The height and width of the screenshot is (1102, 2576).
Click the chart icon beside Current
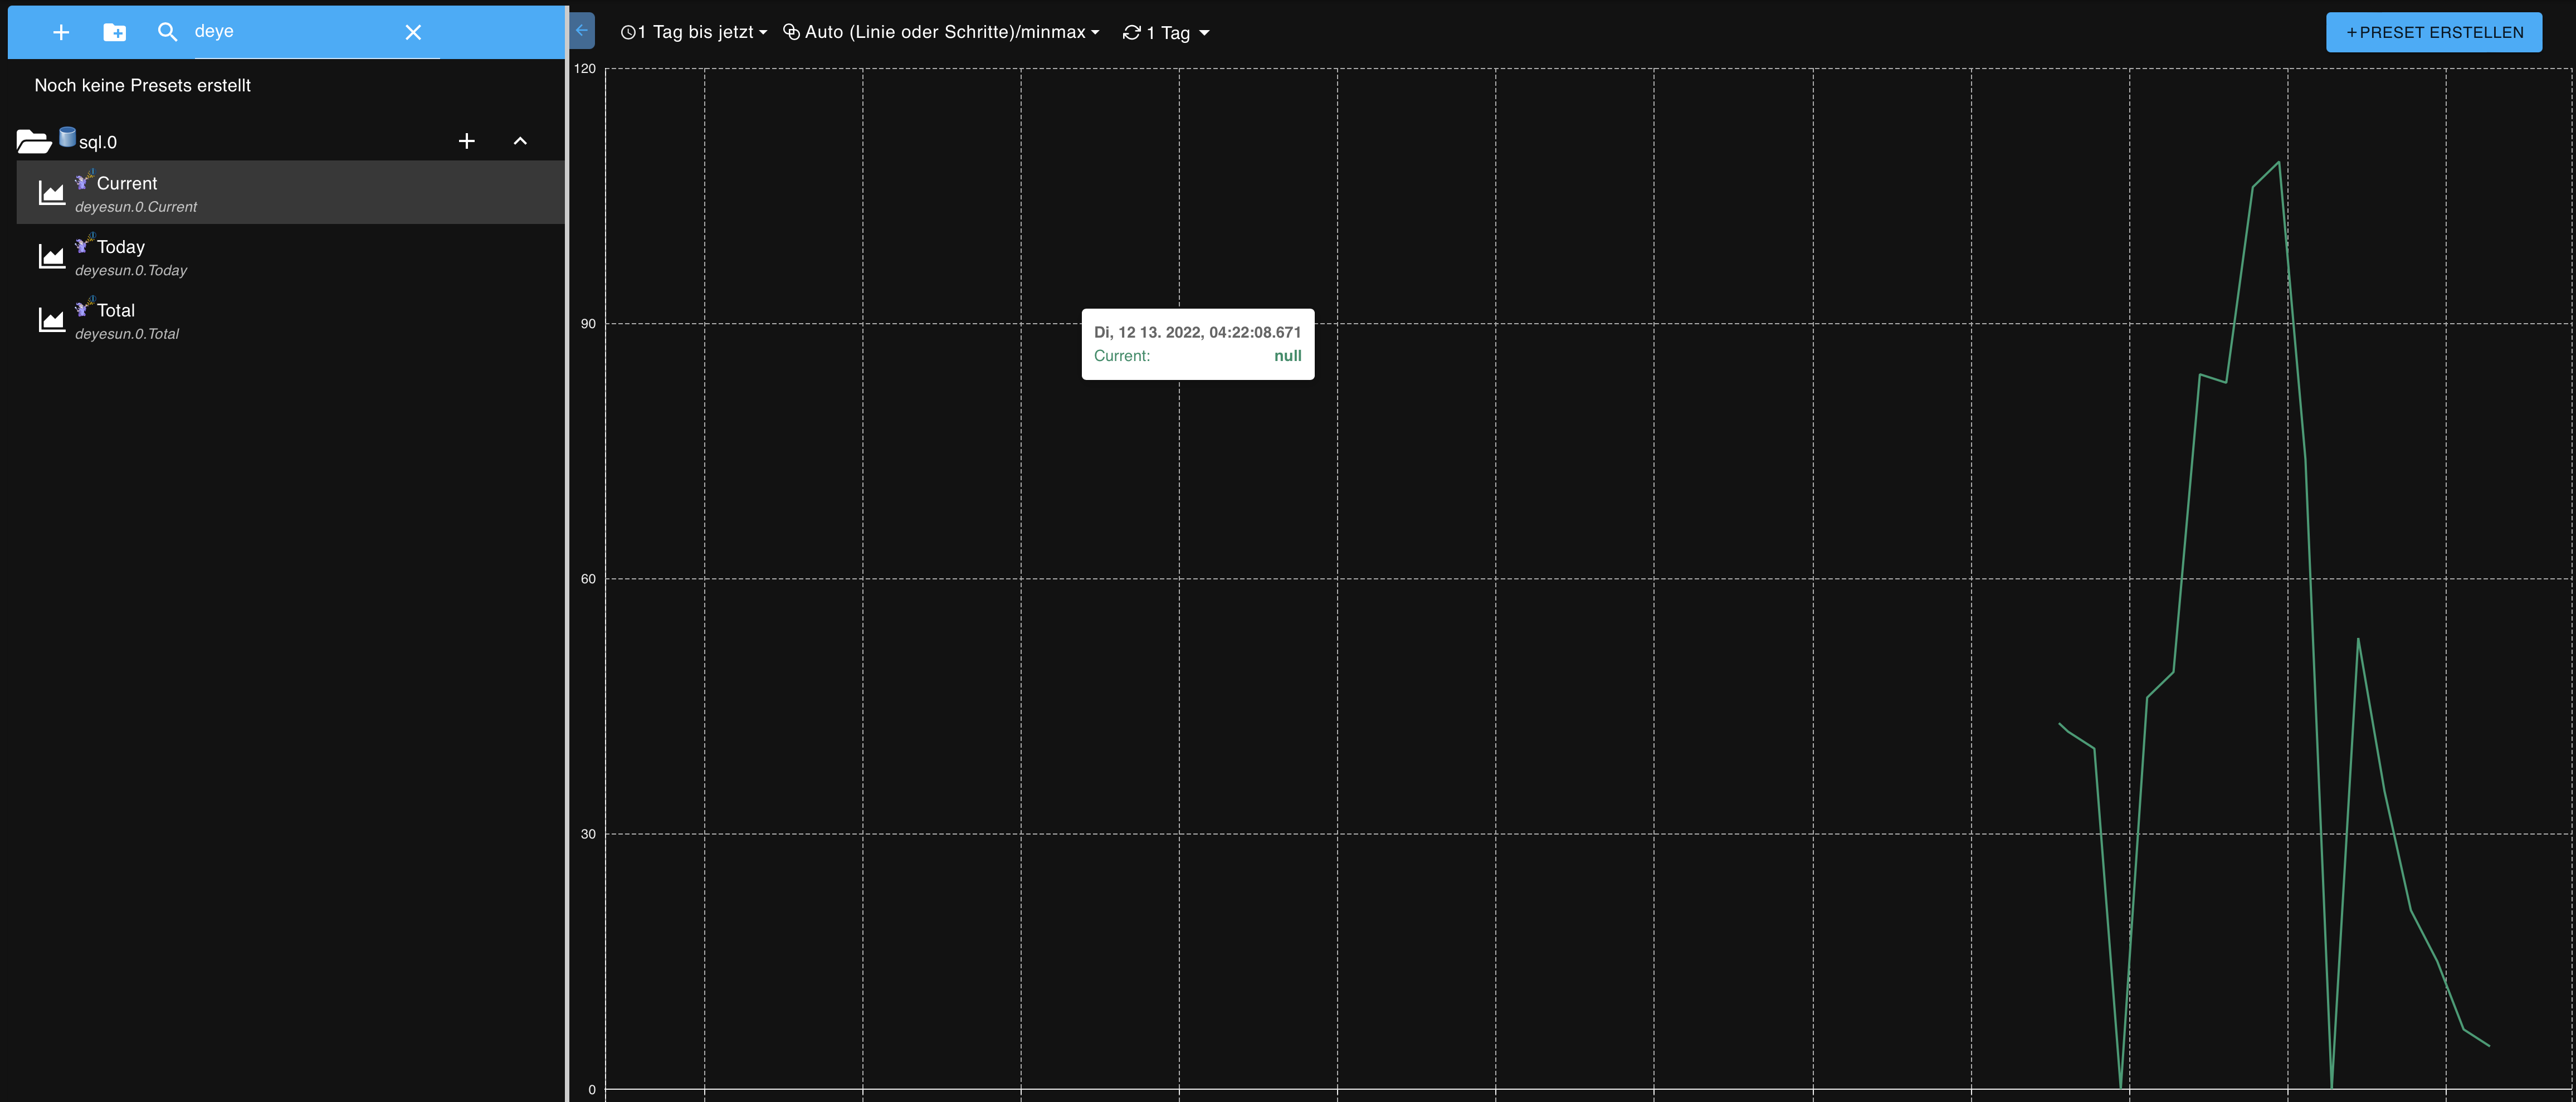(x=51, y=193)
